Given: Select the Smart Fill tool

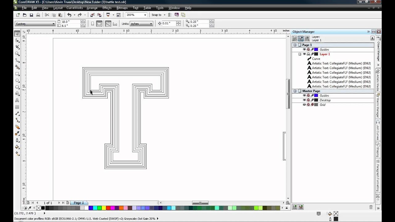Looking at the screenshot, I should (x=17, y=67).
